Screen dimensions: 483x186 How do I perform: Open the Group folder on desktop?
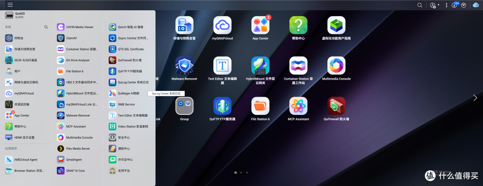184,106
